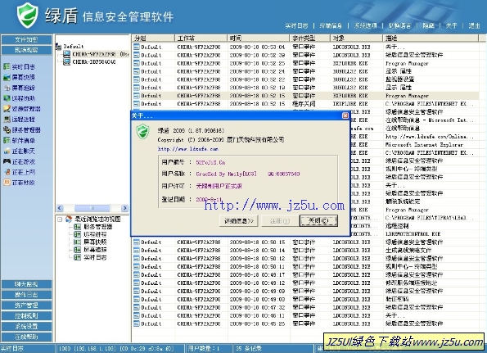Open the 资产管理 sidebar section
The height and width of the screenshot is (353, 487).
click(26, 305)
